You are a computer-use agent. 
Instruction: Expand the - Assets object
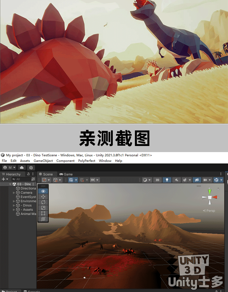coord(14,210)
